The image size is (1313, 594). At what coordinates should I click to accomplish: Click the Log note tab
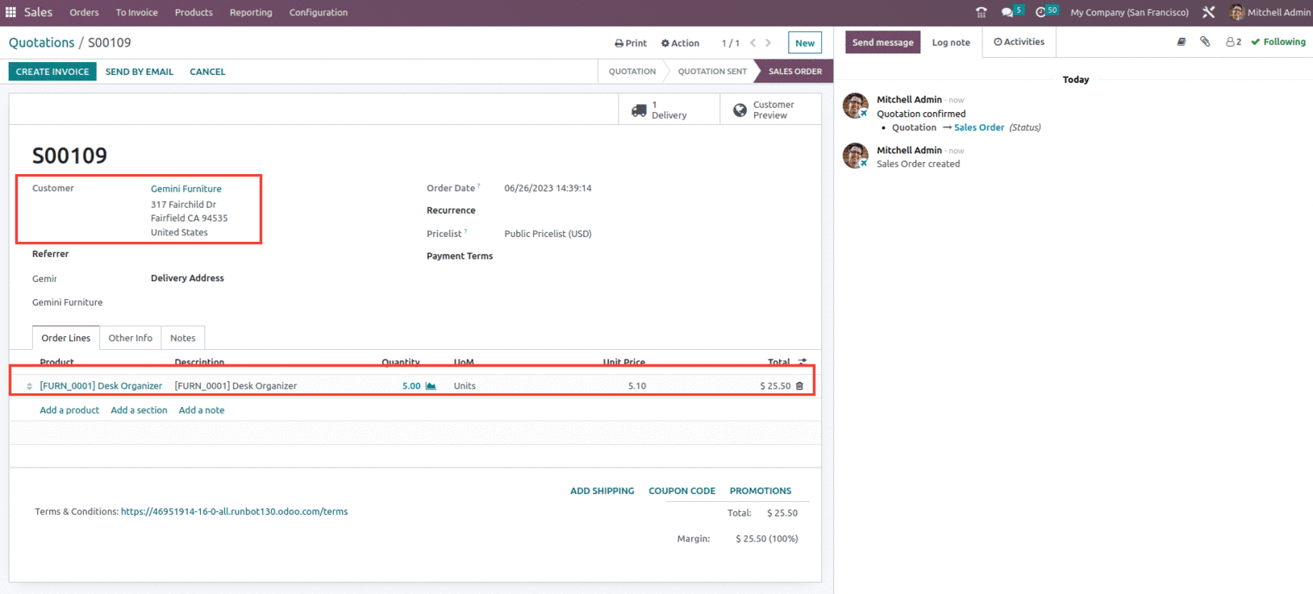point(951,43)
